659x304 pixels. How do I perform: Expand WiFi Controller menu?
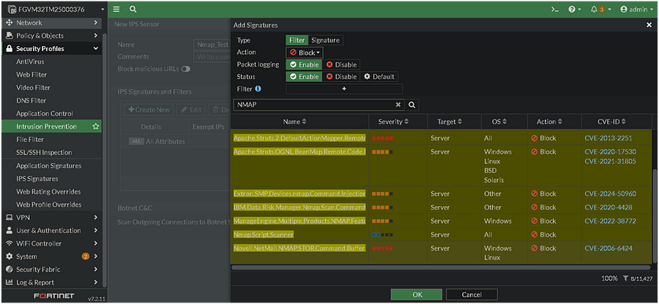coord(53,243)
